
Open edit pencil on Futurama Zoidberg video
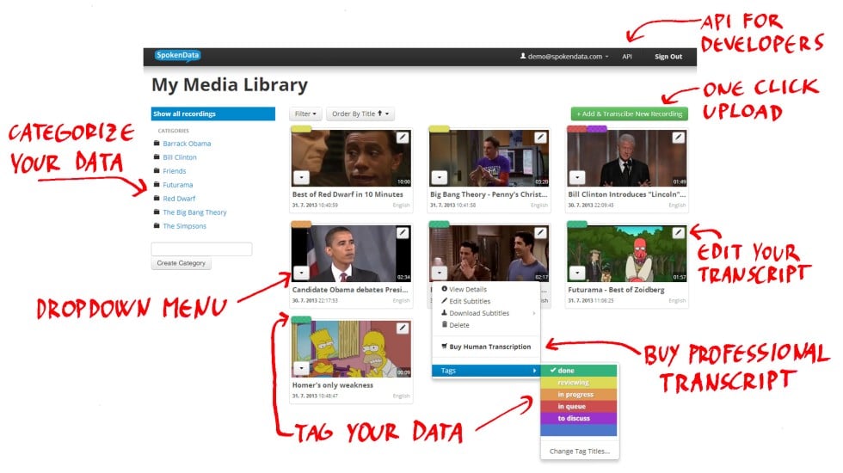[x=679, y=233]
